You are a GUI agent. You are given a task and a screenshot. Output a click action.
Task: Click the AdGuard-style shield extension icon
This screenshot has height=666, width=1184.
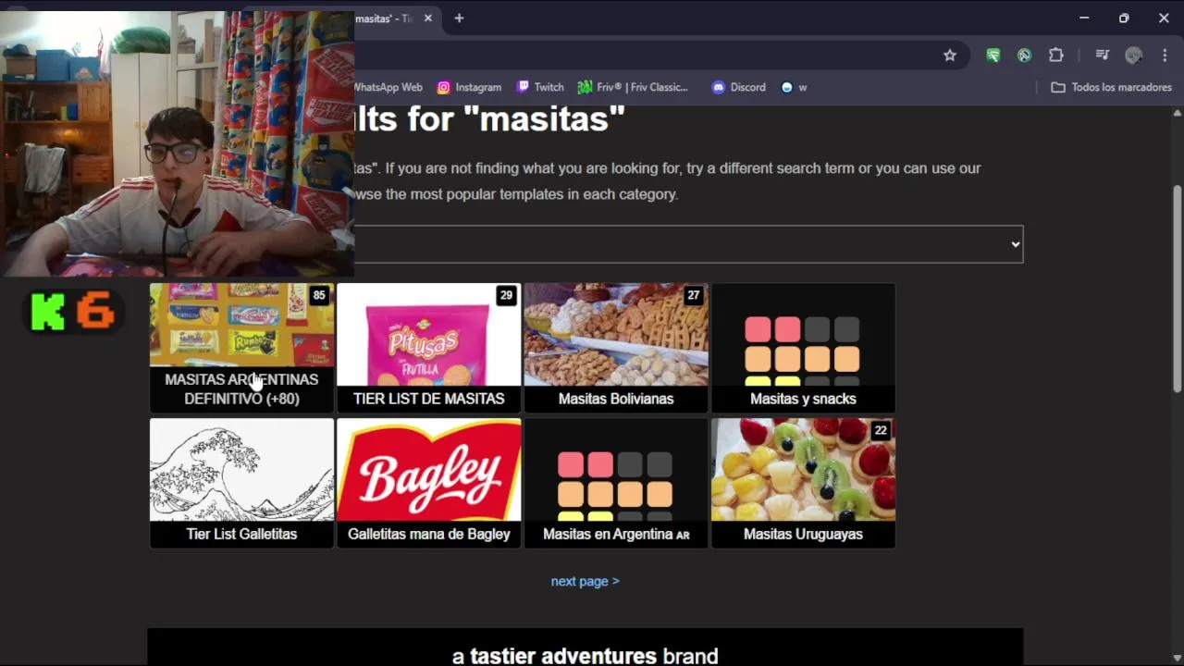(x=1024, y=55)
